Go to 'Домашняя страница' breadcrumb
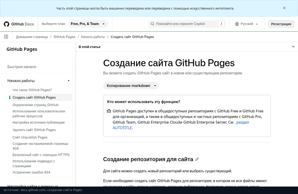Screen dimensions: 298x194 point(32,37)
